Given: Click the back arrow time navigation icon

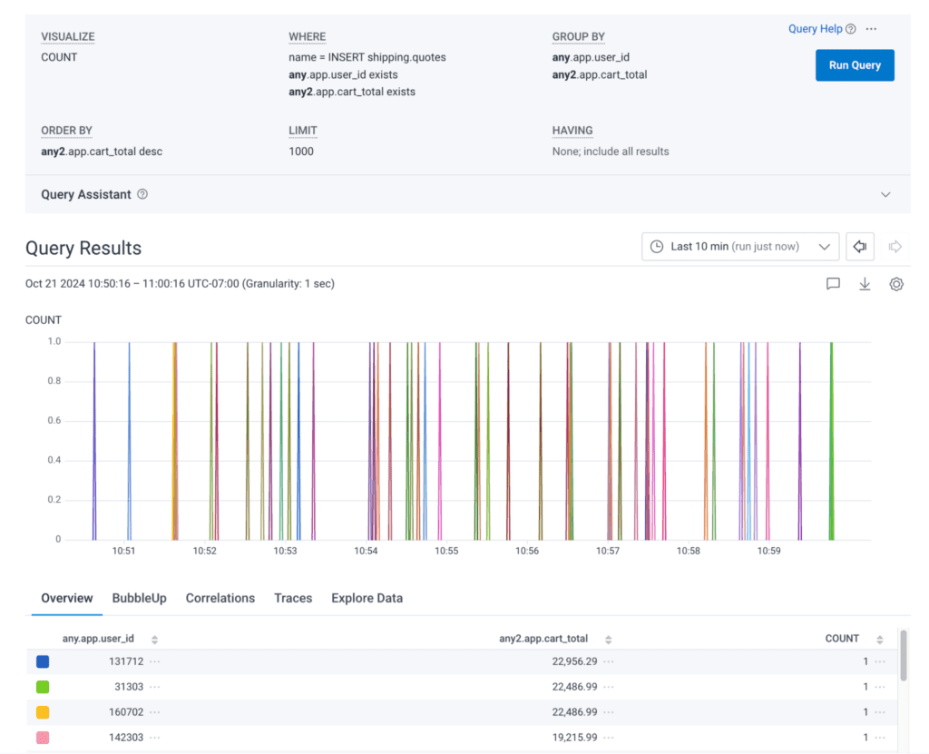Looking at the screenshot, I should click(x=860, y=247).
